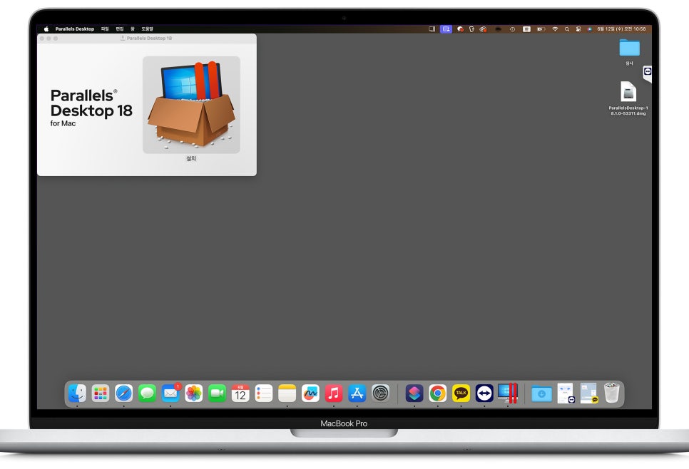Click the TeamViewer side tab at screen edge
Viewport: 689px width, 469px height.
pyautogui.click(x=647, y=73)
